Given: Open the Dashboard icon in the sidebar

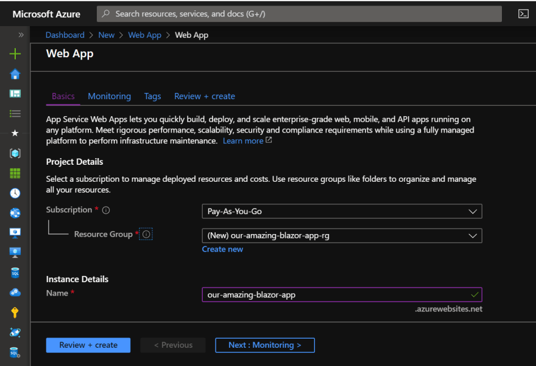Looking at the screenshot, I should (x=15, y=94).
